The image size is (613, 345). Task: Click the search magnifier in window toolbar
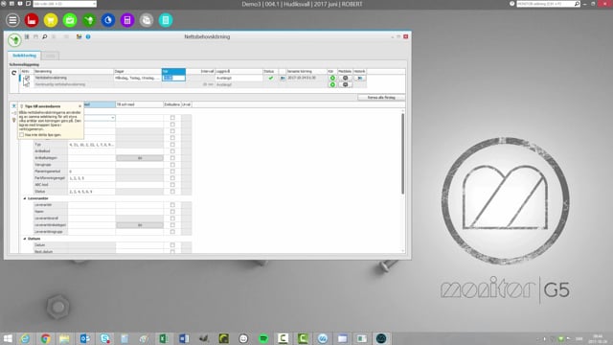tap(45, 36)
